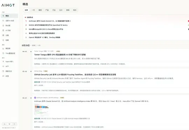Viewport: 189px width, 130px height.
Task: Select system theme monitor icon
Action: tap(9, 124)
